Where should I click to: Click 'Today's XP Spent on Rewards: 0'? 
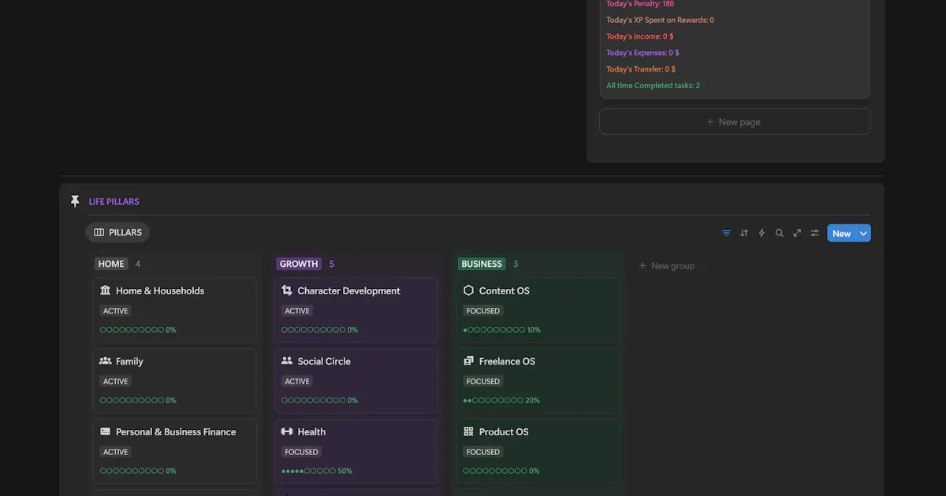coord(660,20)
